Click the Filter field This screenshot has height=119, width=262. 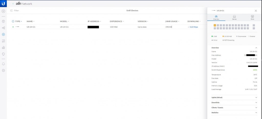click(x=16, y=10)
